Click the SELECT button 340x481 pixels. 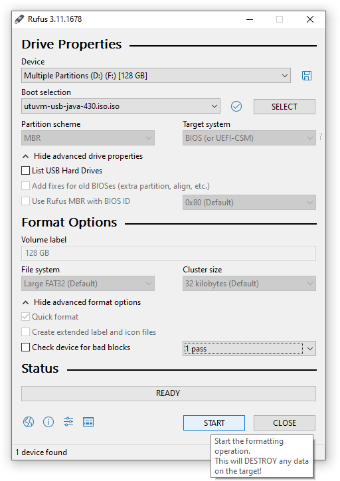[284, 106]
